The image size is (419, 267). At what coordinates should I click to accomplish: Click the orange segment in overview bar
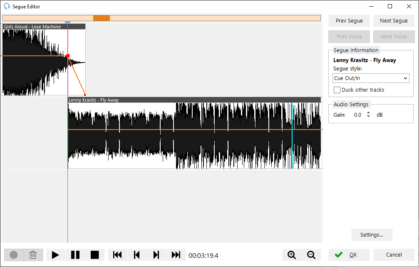point(102,18)
